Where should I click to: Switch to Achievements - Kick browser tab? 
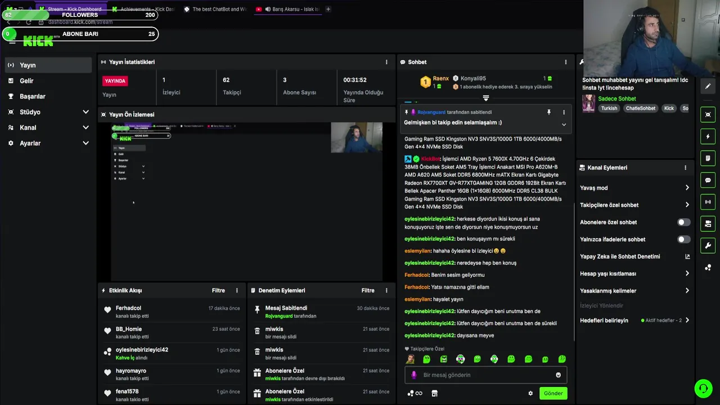(x=143, y=9)
